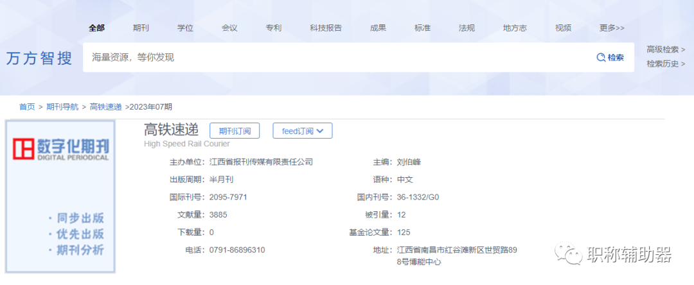Image resolution: width=694 pixels, height=285 pixels.
Task: Select editor name 刘伯峰
Action: click(409, 162)
